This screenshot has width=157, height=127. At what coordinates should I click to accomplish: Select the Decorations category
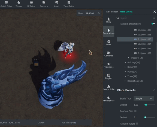pyautogui.click(x=108, y=31)
